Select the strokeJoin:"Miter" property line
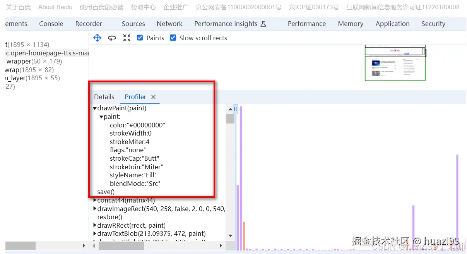 click(137, 167)
